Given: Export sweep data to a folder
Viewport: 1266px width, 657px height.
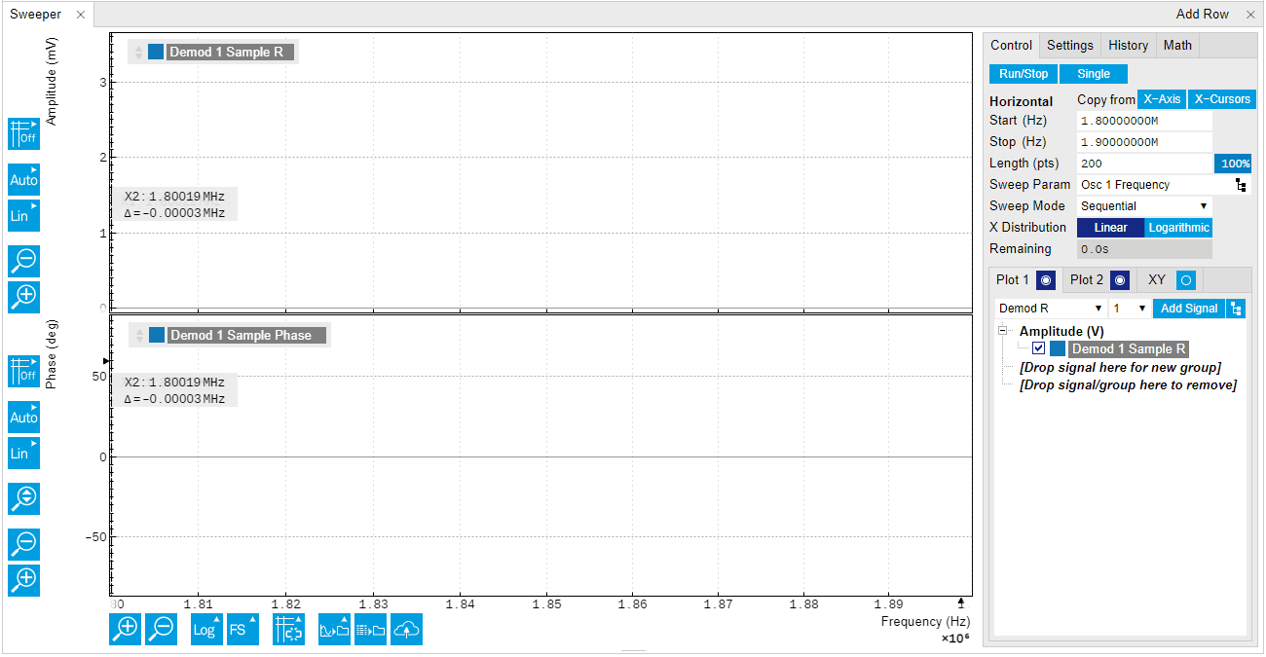Looking at the screenshot, I should 370,629.
